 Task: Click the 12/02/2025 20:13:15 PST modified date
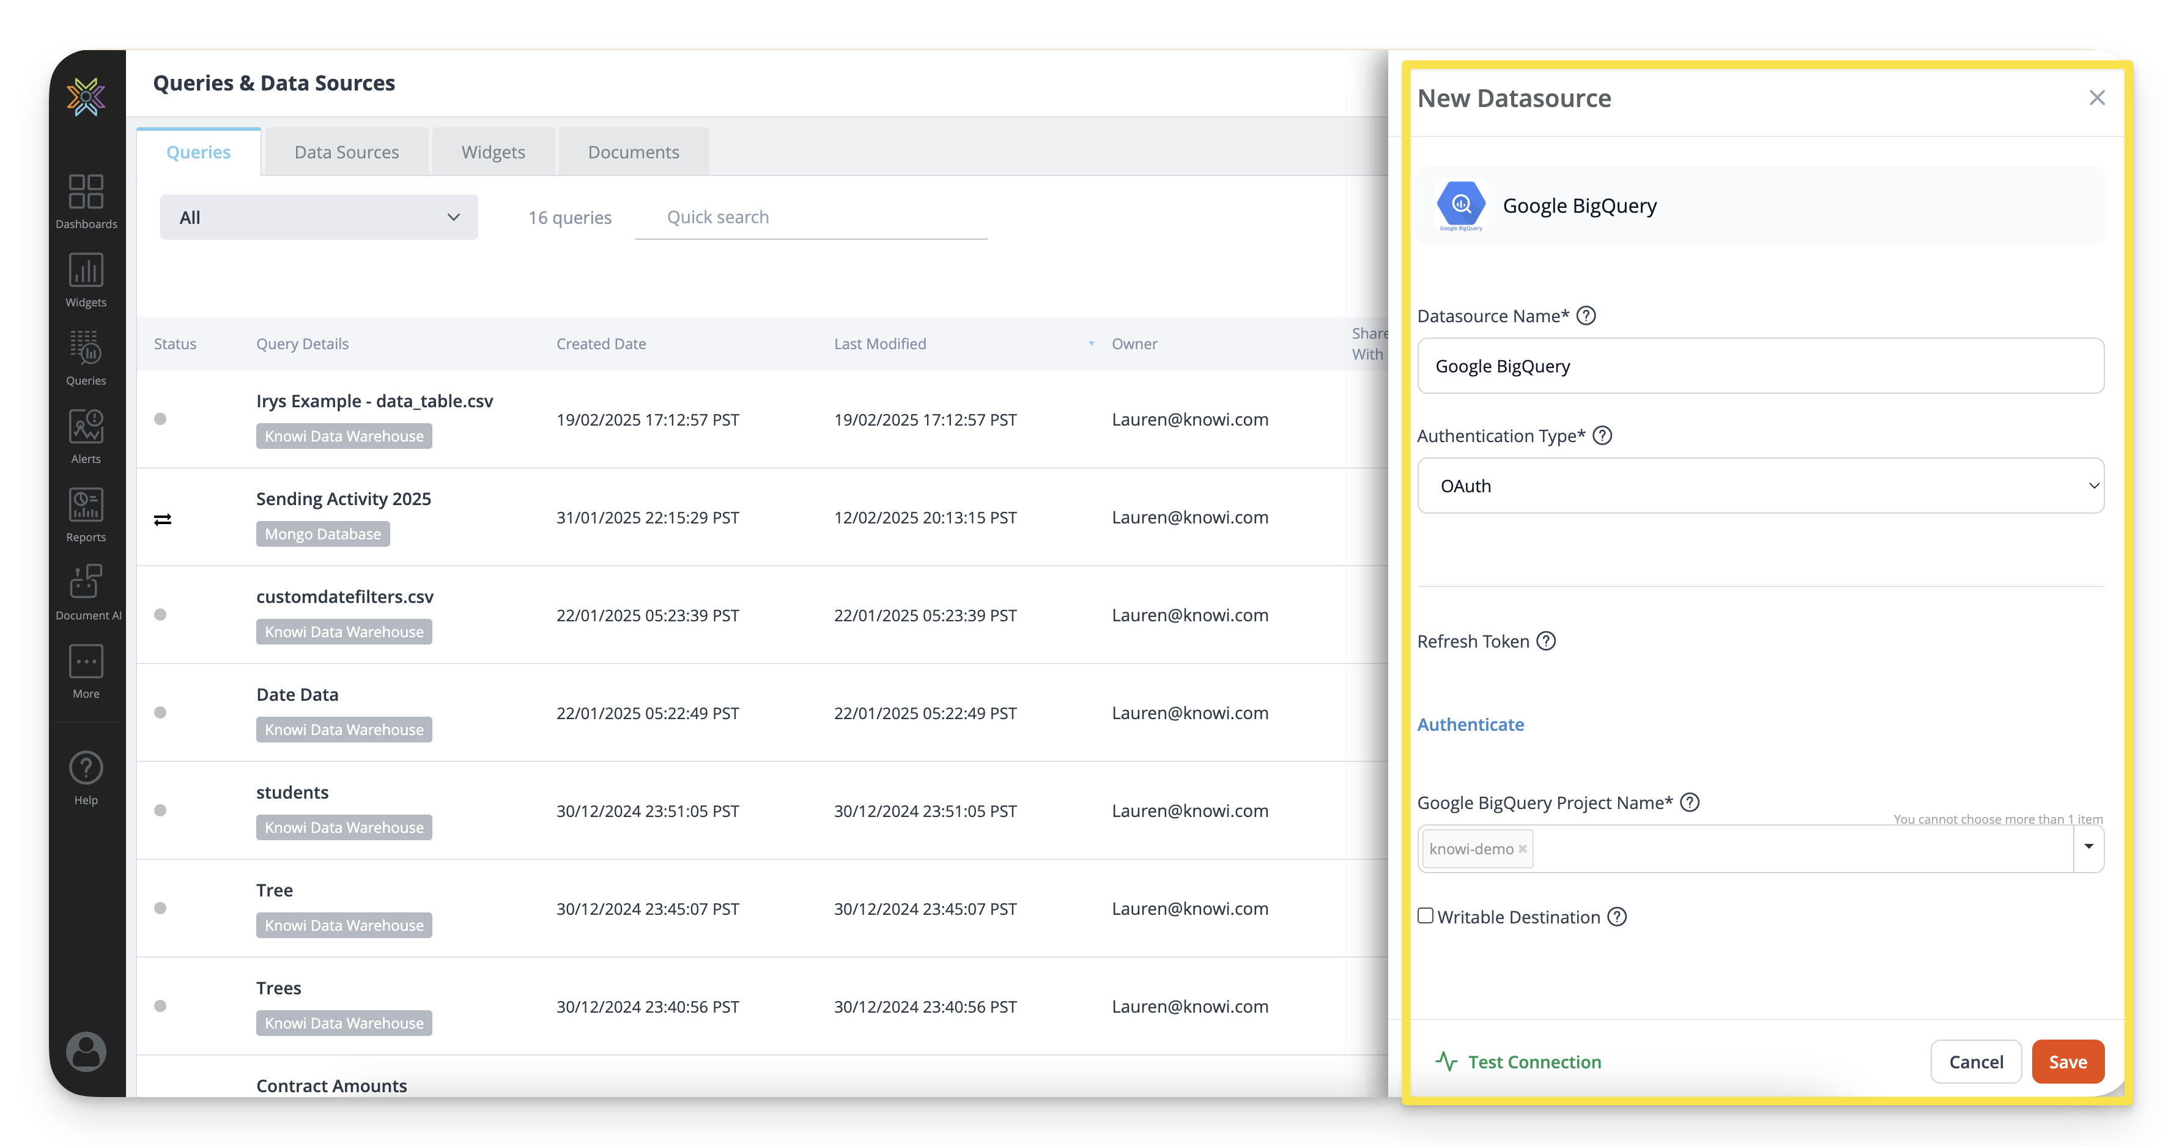tap(925, 517)
